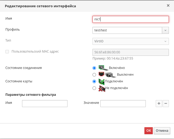This screenshot has height=139, width=174.
Task: Click the green network card icon beside Подключён
Action: (x=102, y=82)
